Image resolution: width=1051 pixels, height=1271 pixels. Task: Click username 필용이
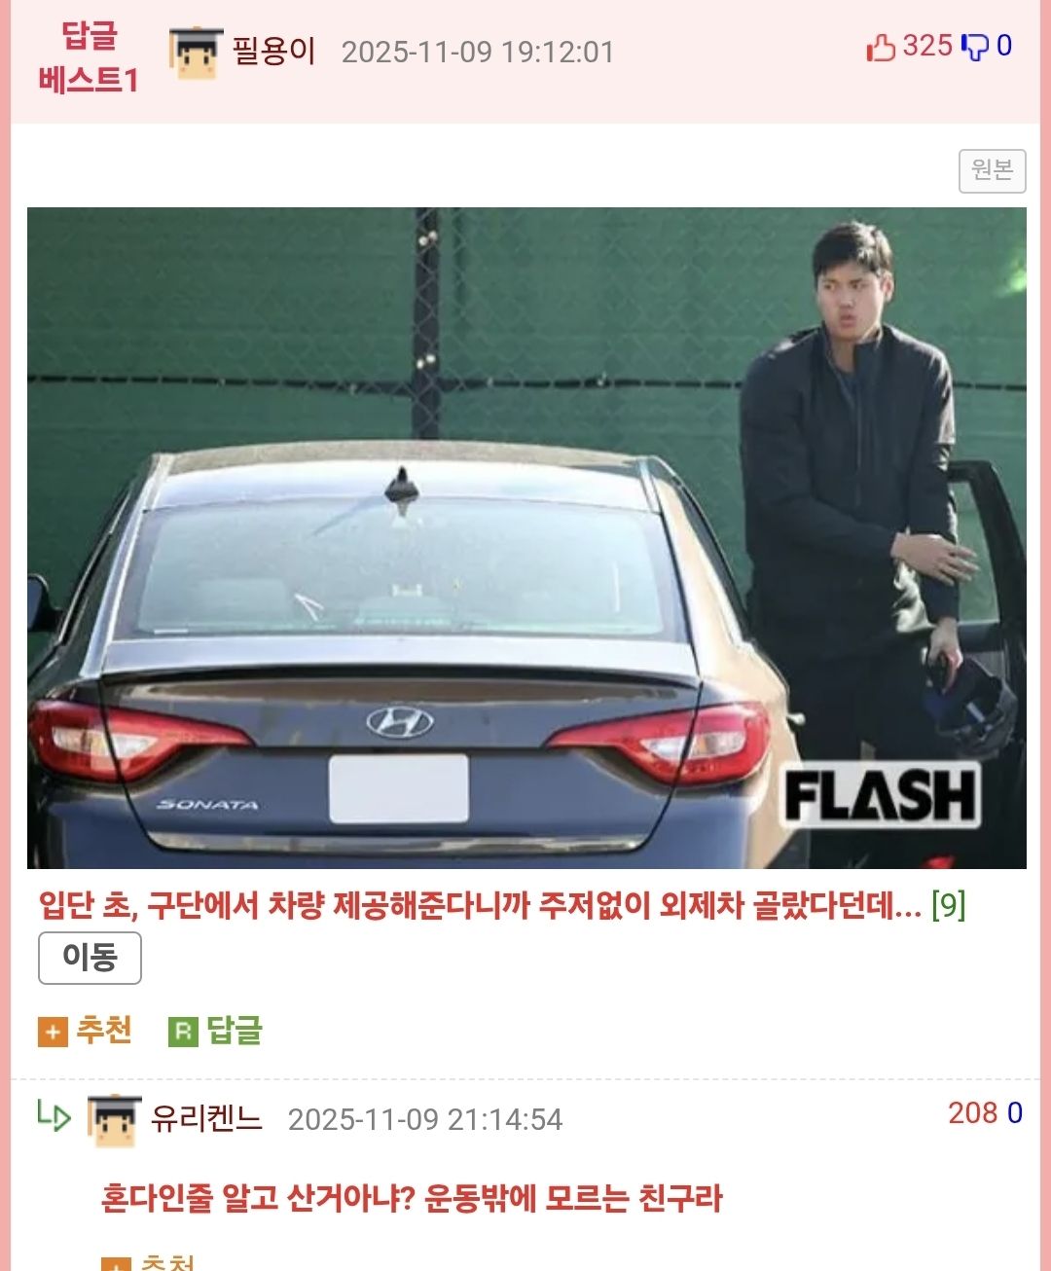point(274,51)
